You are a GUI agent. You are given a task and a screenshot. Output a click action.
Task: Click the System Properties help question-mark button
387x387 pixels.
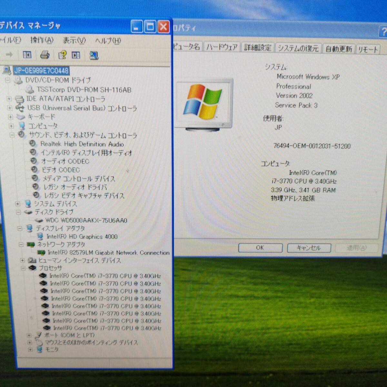pos(383,31)
